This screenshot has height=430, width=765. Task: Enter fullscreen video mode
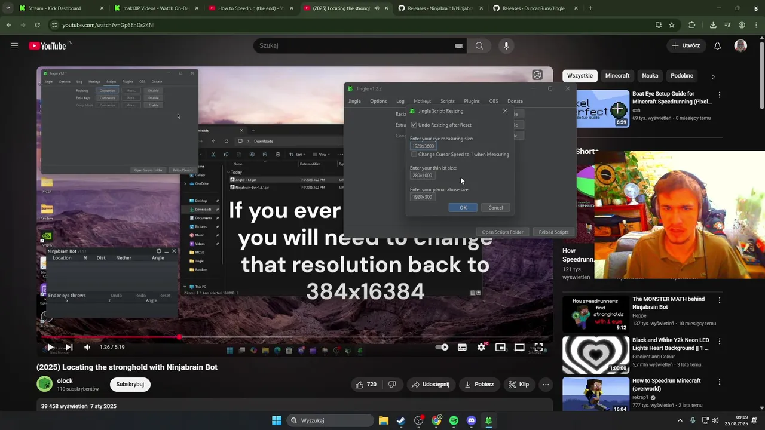(x=538, y=347)
